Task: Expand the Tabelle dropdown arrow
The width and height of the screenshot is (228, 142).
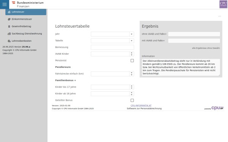Action: click(x=131, y=41)
